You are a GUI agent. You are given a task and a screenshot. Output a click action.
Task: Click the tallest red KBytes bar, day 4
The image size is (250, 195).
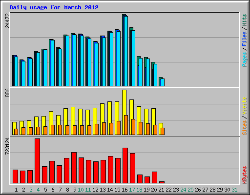[x=37, y=161]
